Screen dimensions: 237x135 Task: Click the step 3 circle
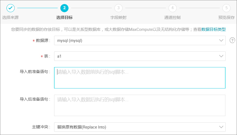118,8
